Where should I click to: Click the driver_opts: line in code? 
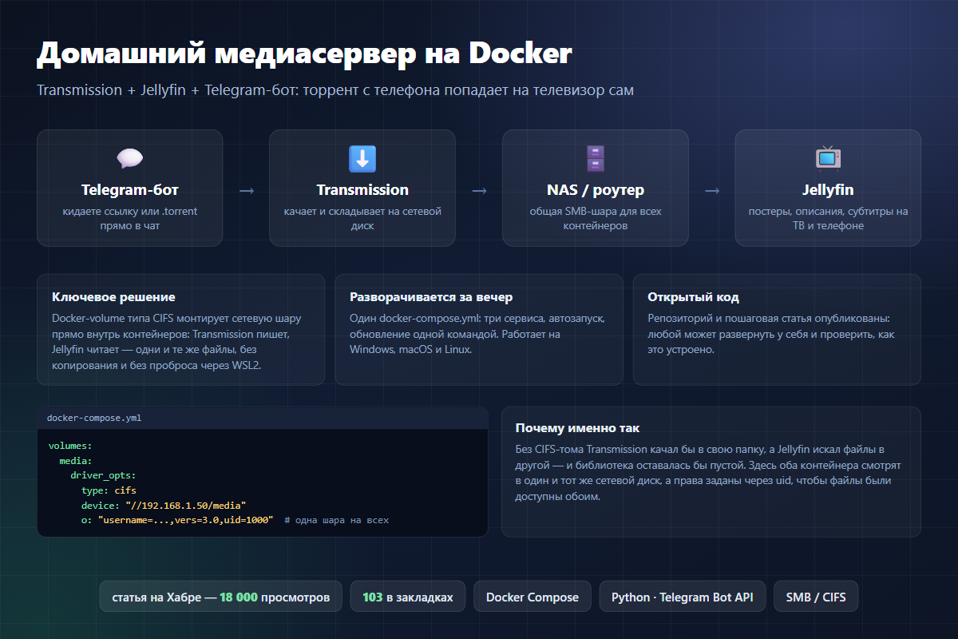click(103, 475)
